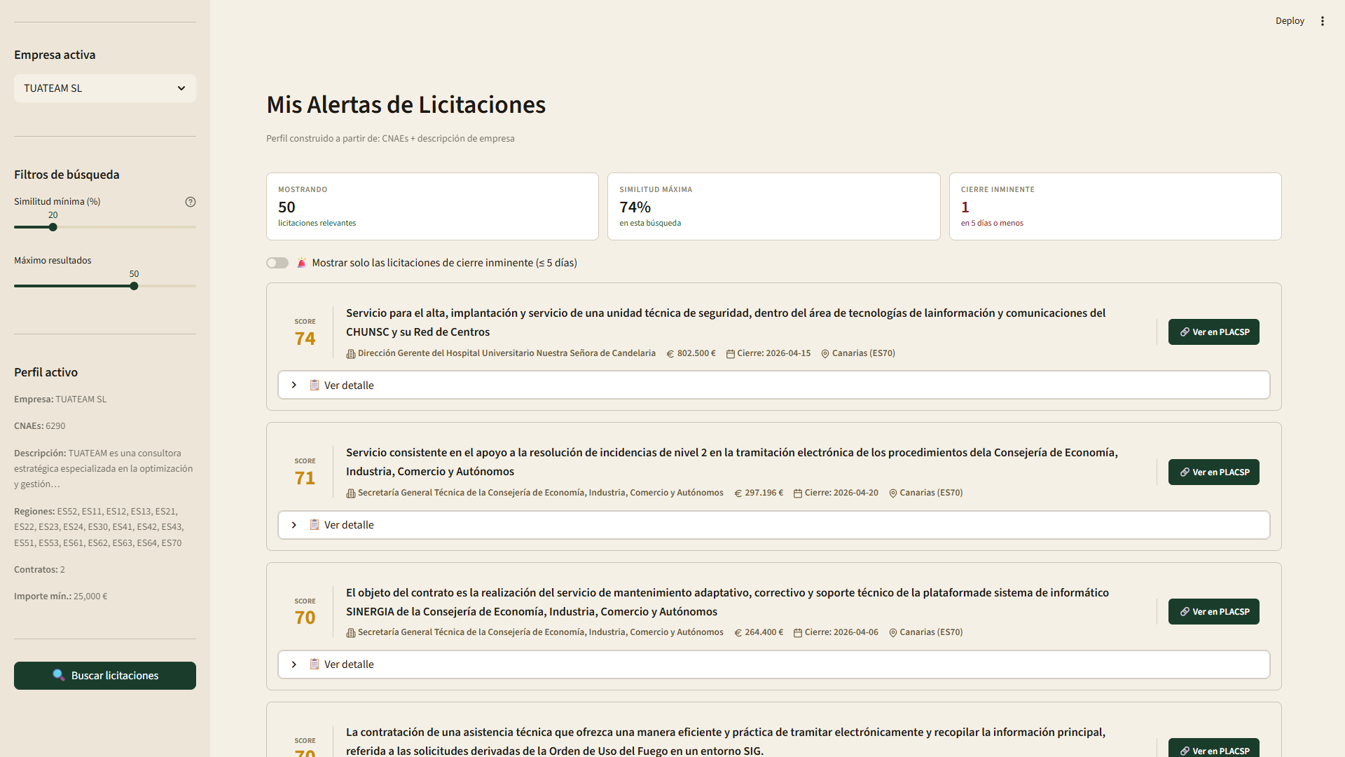Expand Ver detalle for the CHUNSC tender
The width and height of the screenshot is (1345, 757).
774,385
